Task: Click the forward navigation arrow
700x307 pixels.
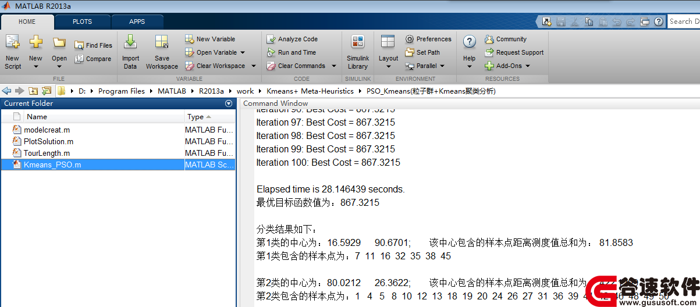Action: click(20, 91)
